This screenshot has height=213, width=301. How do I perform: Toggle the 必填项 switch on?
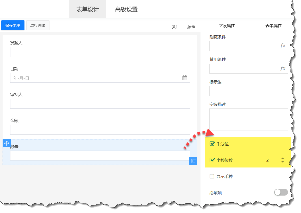(281, 192)
